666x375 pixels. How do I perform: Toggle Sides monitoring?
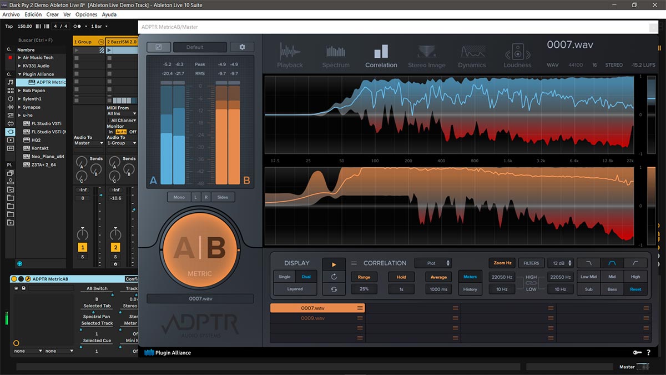[223, 197]
